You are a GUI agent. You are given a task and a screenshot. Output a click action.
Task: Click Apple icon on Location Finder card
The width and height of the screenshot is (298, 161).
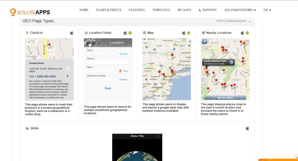click(x=125, y=33)
